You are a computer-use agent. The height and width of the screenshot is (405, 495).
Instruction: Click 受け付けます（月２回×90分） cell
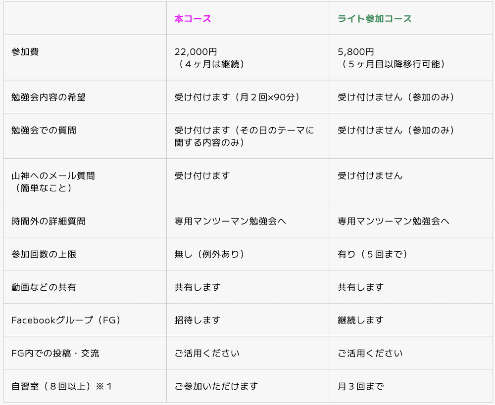pyautogui.click(x=237, y=97)
